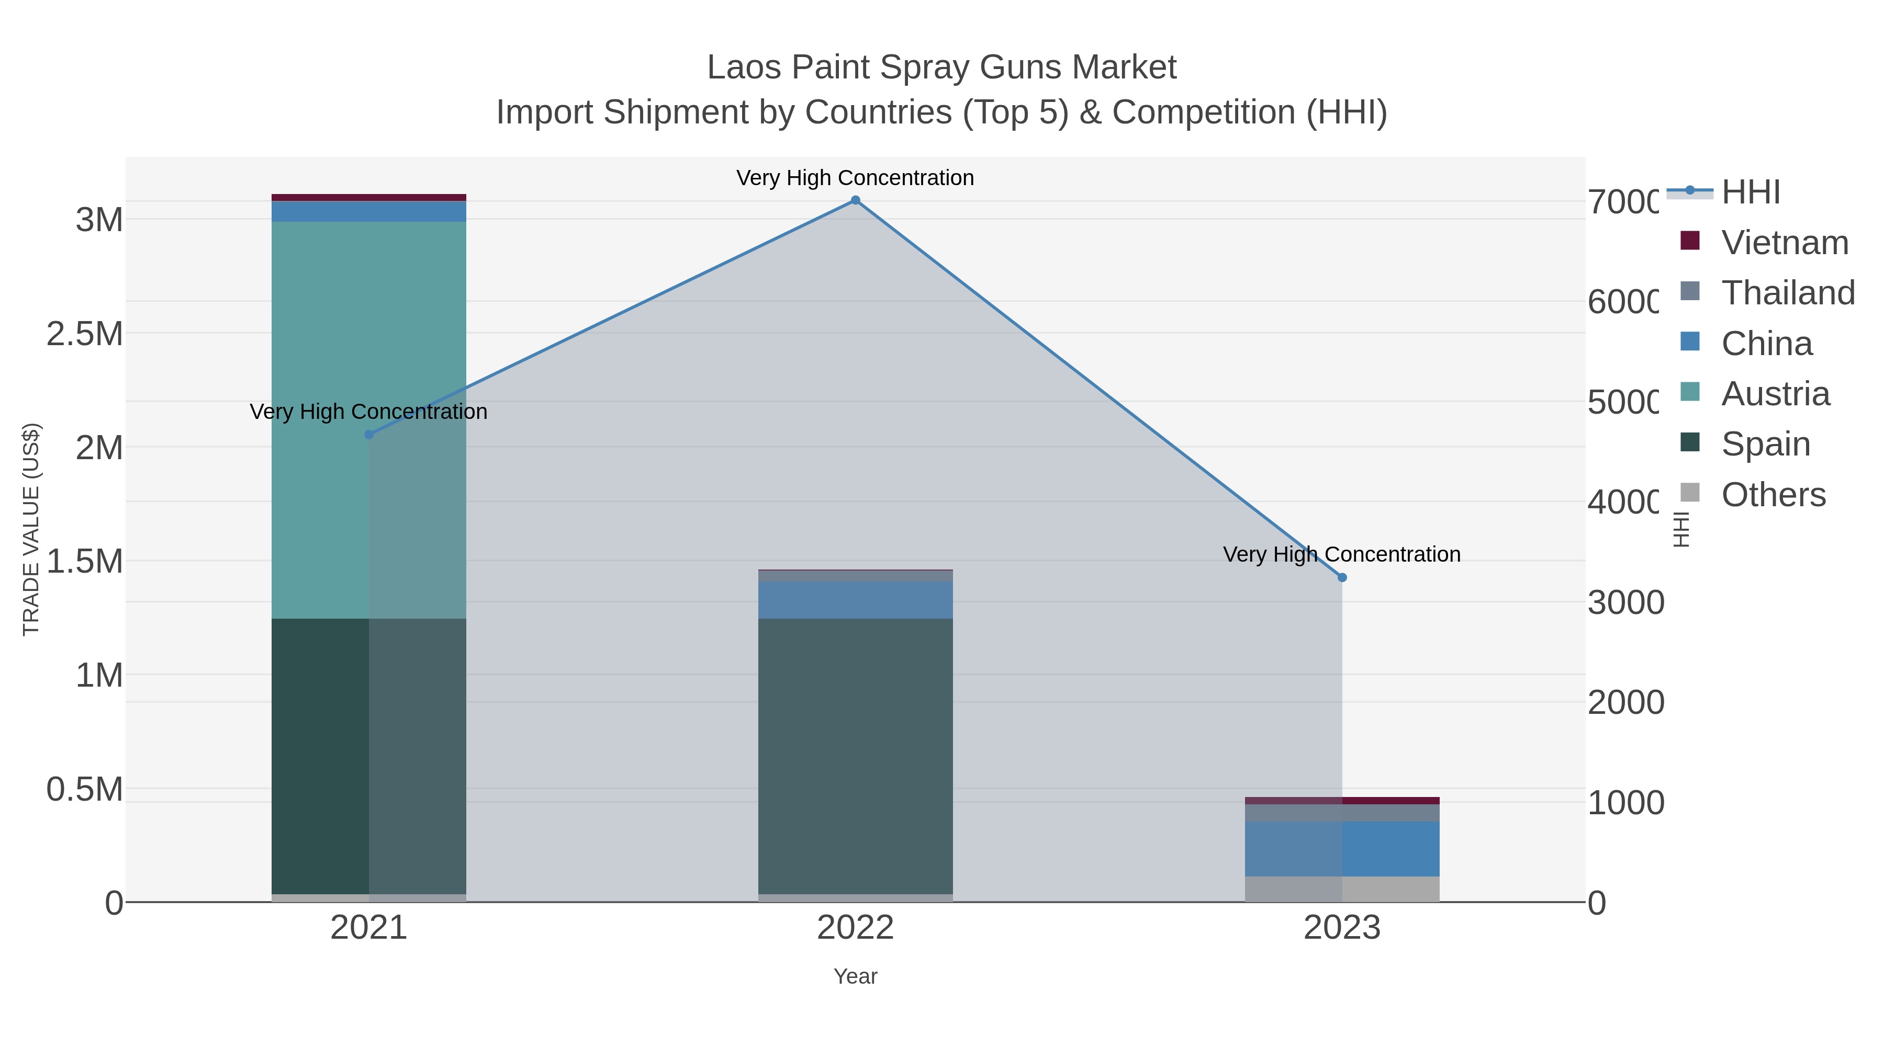Screen dimensions: 1884x1059
Task: Click the Others segment of the 2023 bar
Action: [1342, 889]
